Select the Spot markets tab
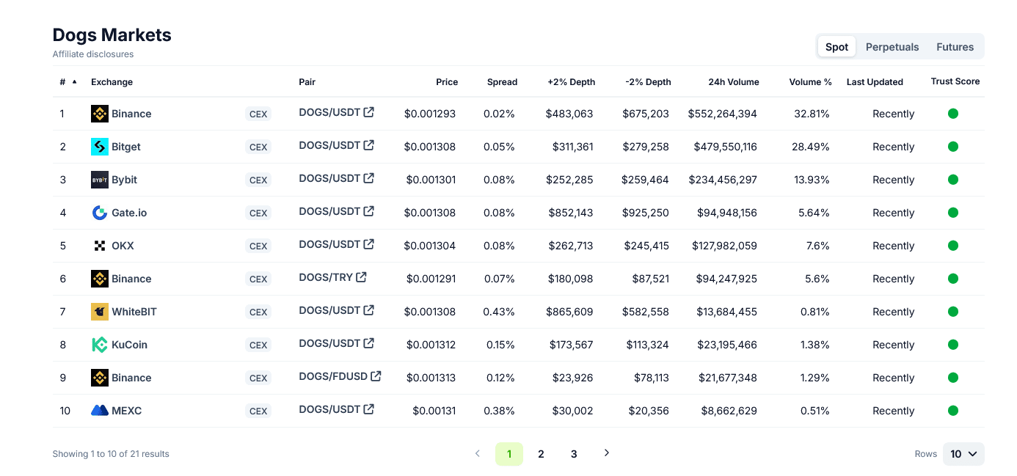 (836, 47)
